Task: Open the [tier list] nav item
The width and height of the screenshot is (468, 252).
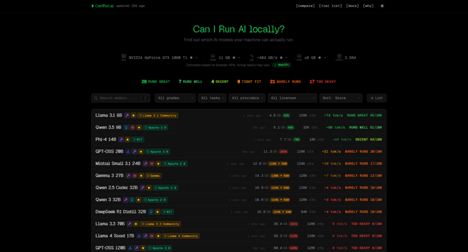Action: pos(330,5)
